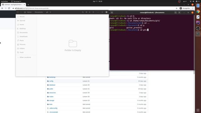Viewport: 201px width, 113px height.
Task: Click Documents in Files path bar
Action: click(x=39, y=12)
